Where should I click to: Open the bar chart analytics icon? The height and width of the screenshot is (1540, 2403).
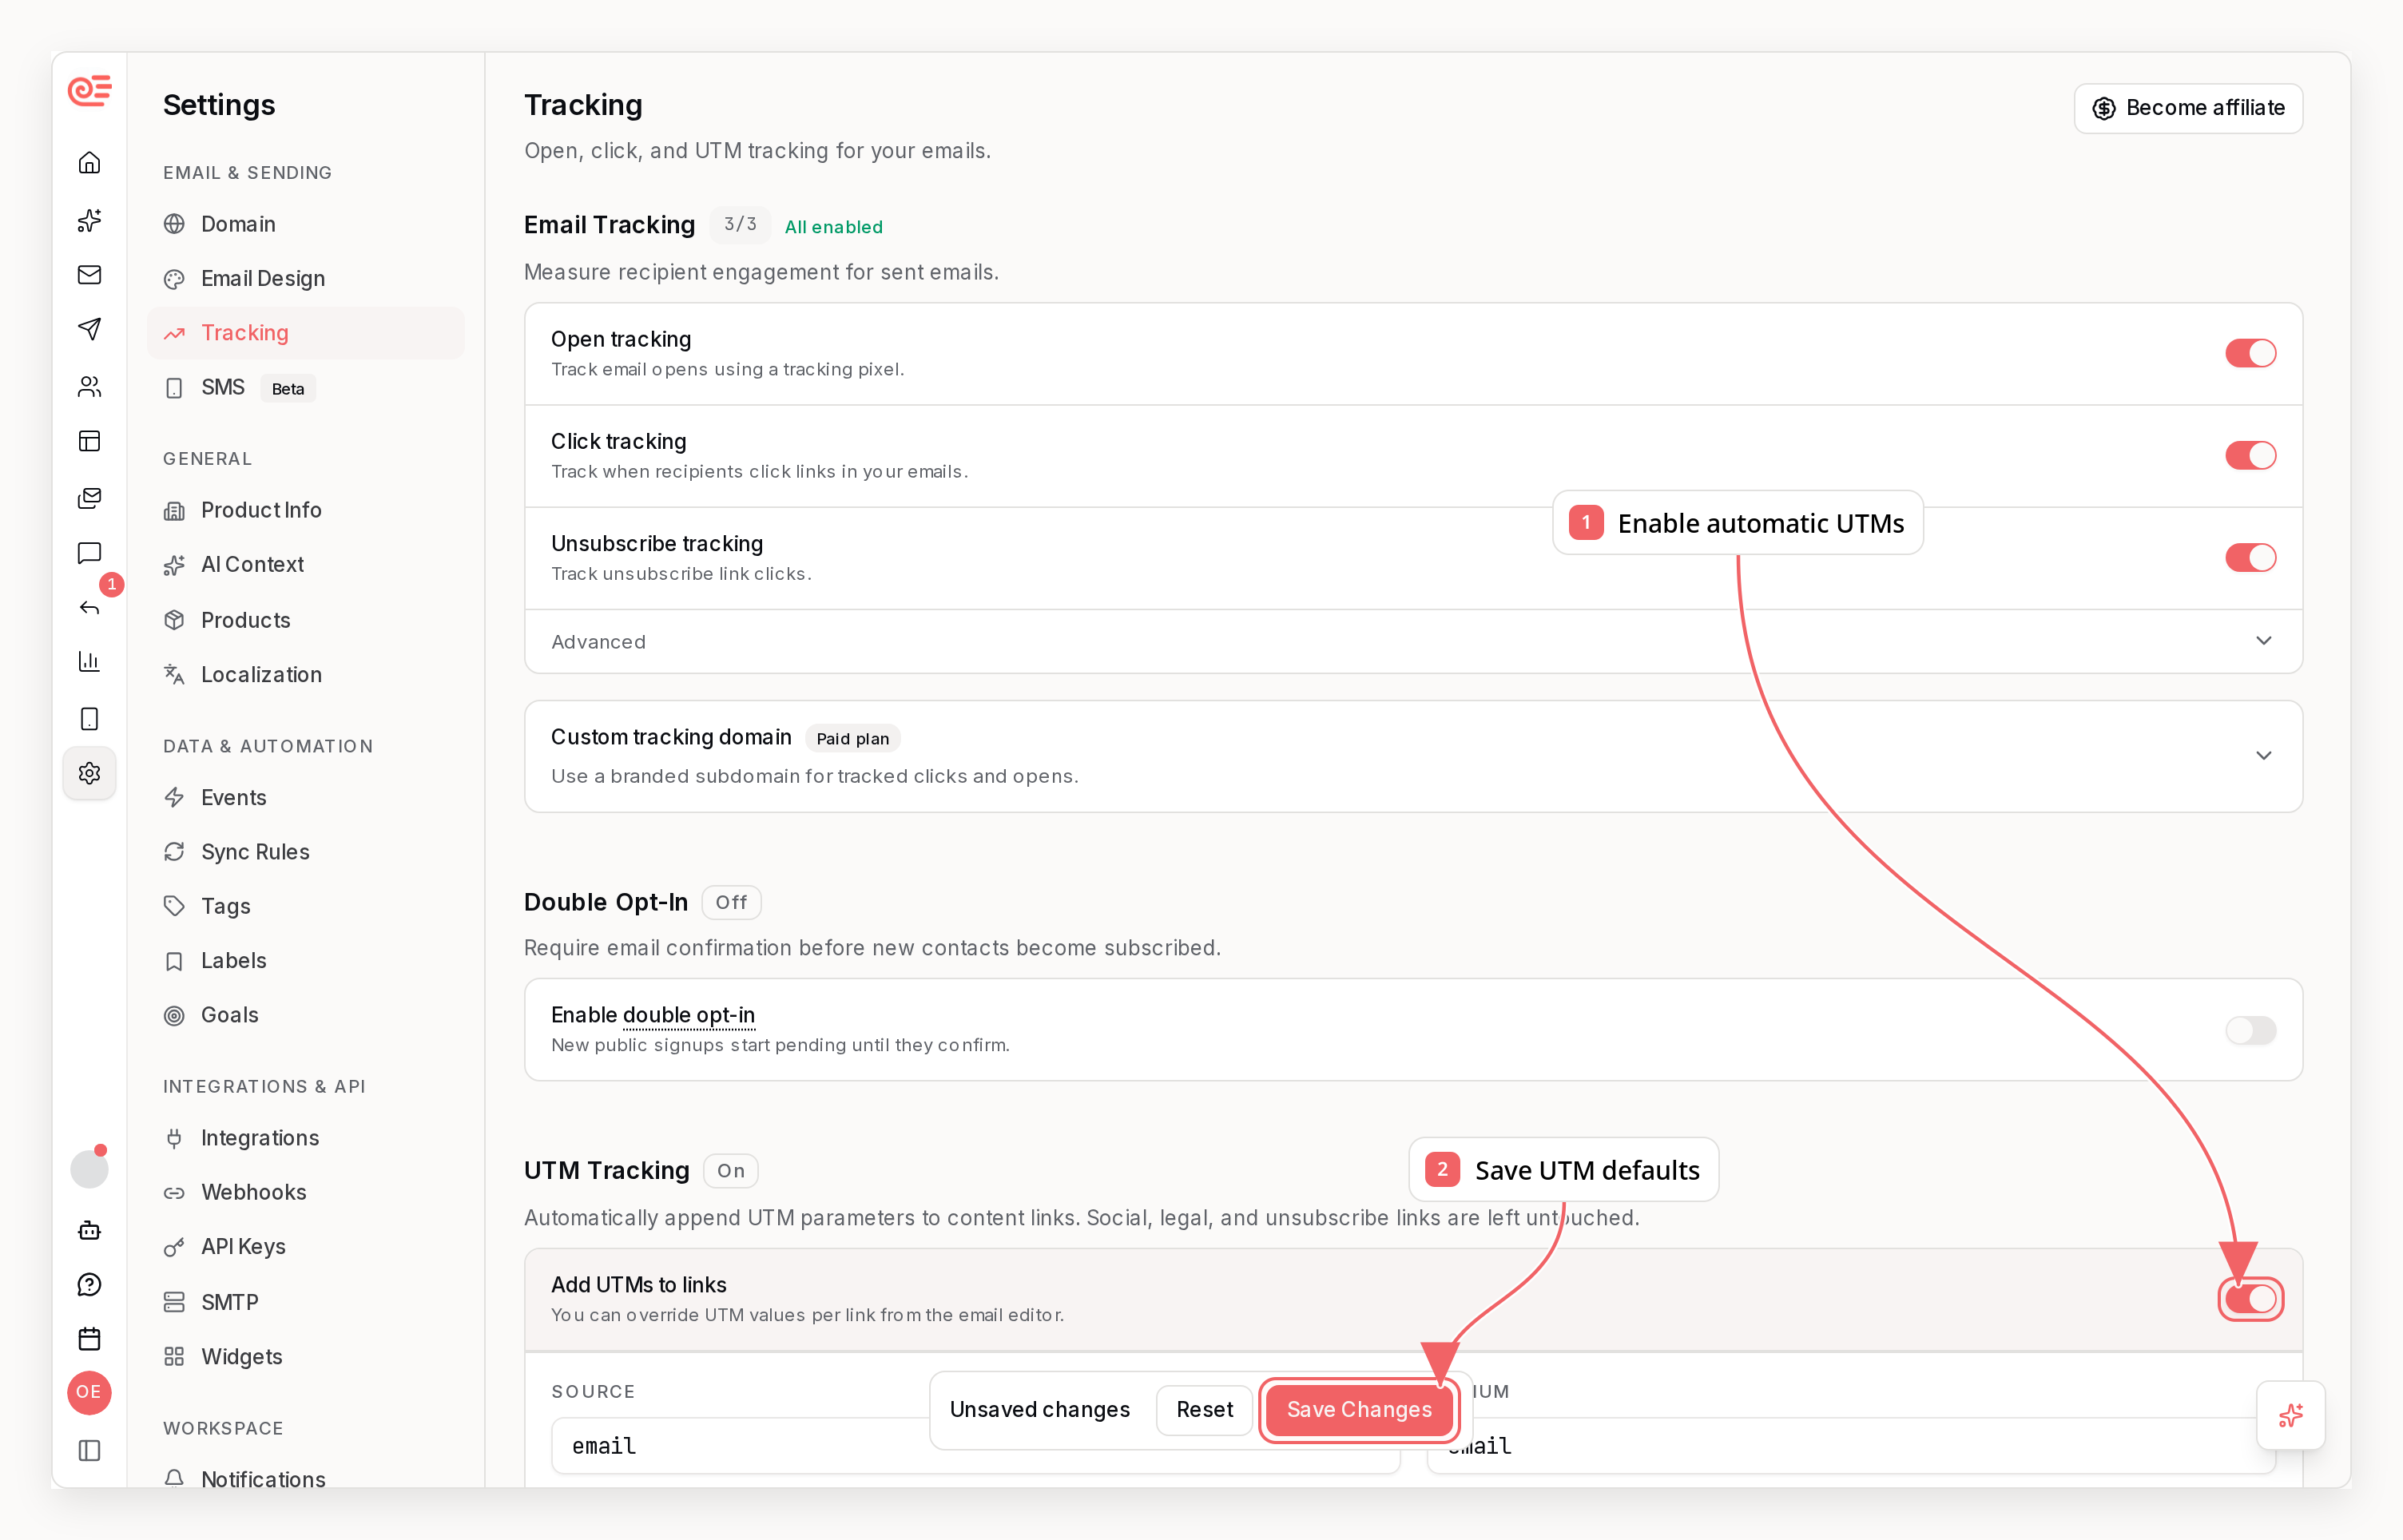tap(89, 661)
